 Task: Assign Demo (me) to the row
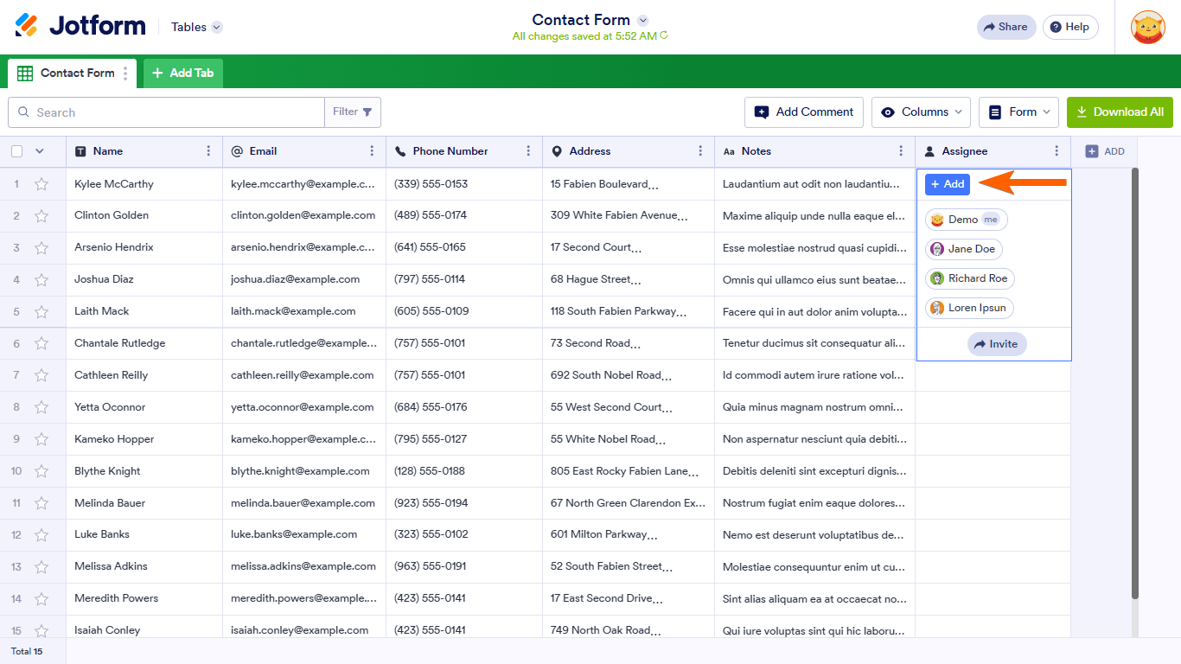(967, 220)
